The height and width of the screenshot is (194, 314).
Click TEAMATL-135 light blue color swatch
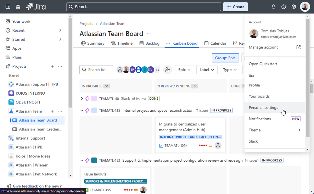click(94, 110)
